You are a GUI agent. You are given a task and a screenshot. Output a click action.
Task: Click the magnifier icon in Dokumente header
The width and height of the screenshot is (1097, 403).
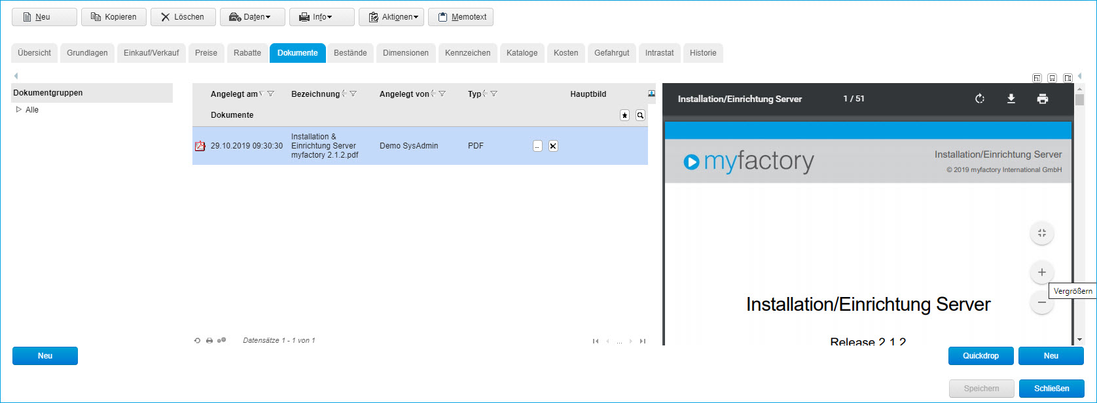[x=640, y=115]
